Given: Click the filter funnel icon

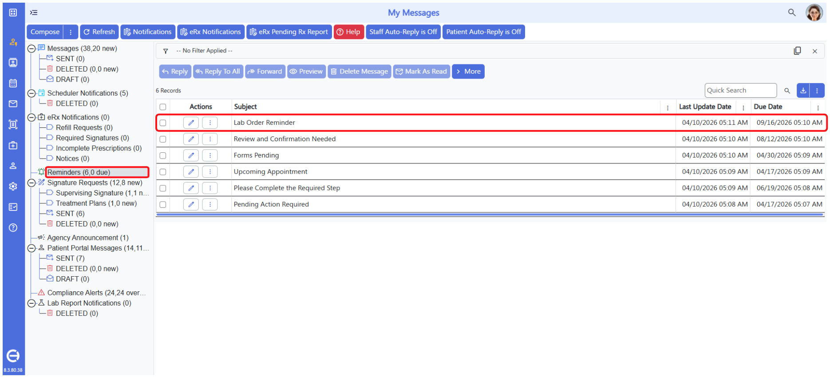Looking at the screenshot, I should click(166, 51).
